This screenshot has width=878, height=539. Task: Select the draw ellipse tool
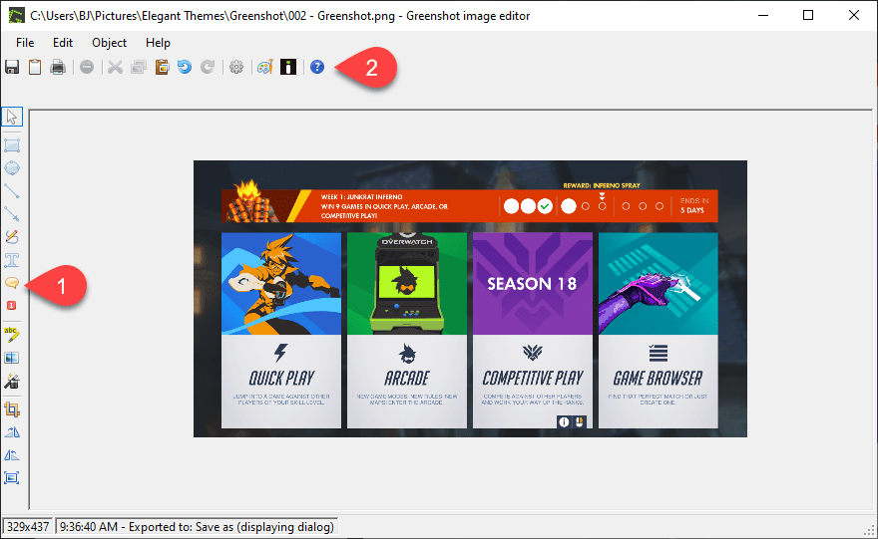point(13,167)
